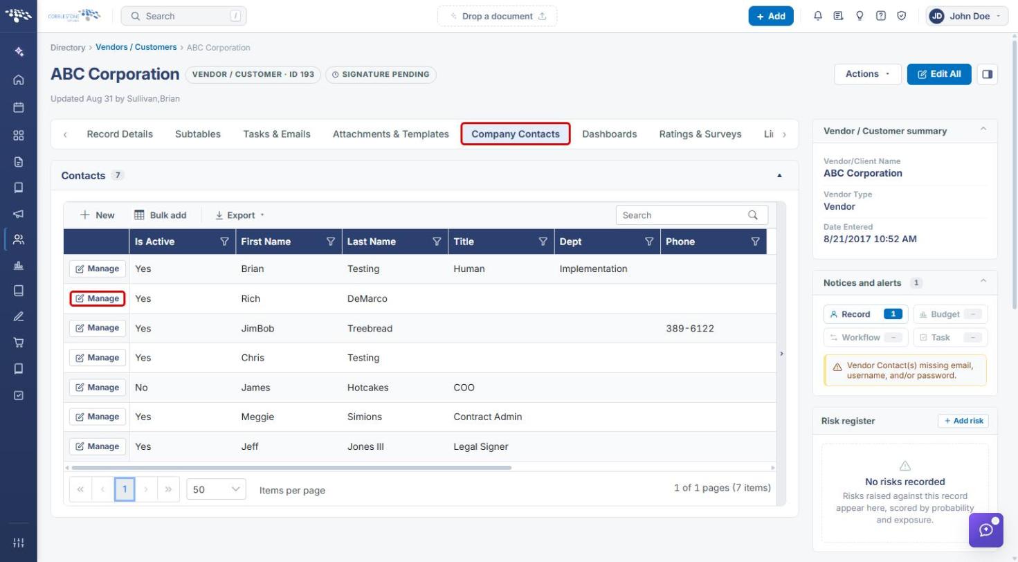Open the AI sparkle icon in left sidebar
This screenshot has width=1018, height=562.
(19, 52)
